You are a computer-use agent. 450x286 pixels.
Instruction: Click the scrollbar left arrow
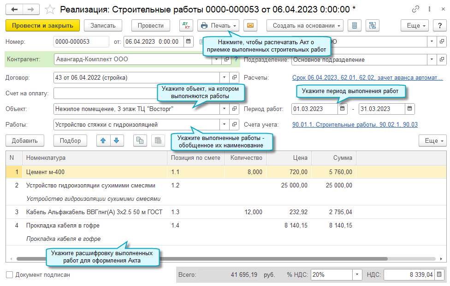[x=11, y=259]
